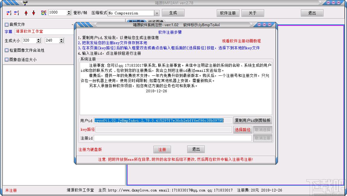
Task: Decrease the 毫秒/帧 value with down stepper
Action: pos(69,14)
